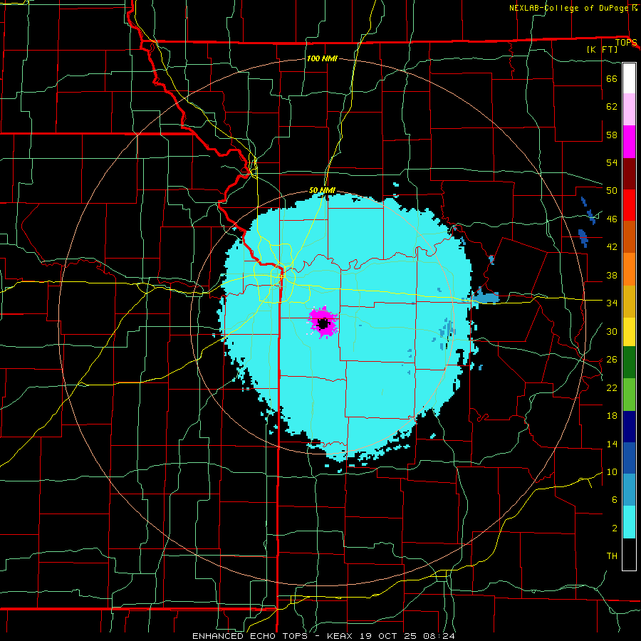
Task: Click the burnt orange 46 kft swatch
Action: pyautogui.click(x=629, y=236)
